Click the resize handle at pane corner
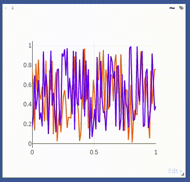The width and height of the screenshot is (190, 182). (x=183, y=174)
